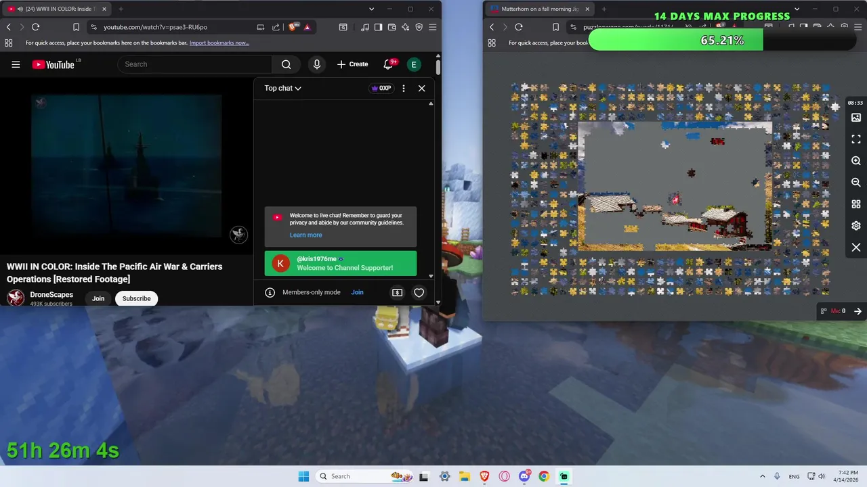This screenshot has width=867, height=487.
Task: Click the Join button beside DroneScapes
Action: tap(98, 298)
